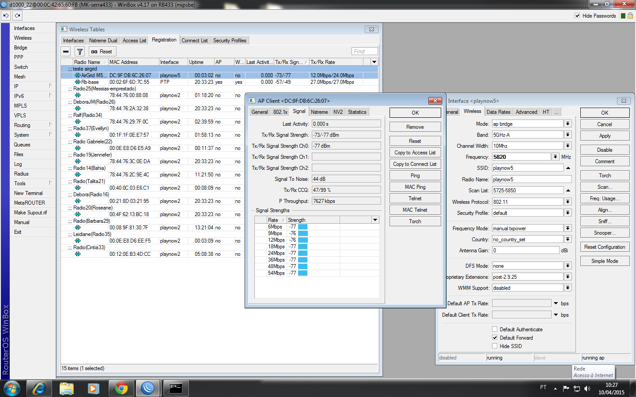Enable Default Authenticate checkbox

coord(495,329)
